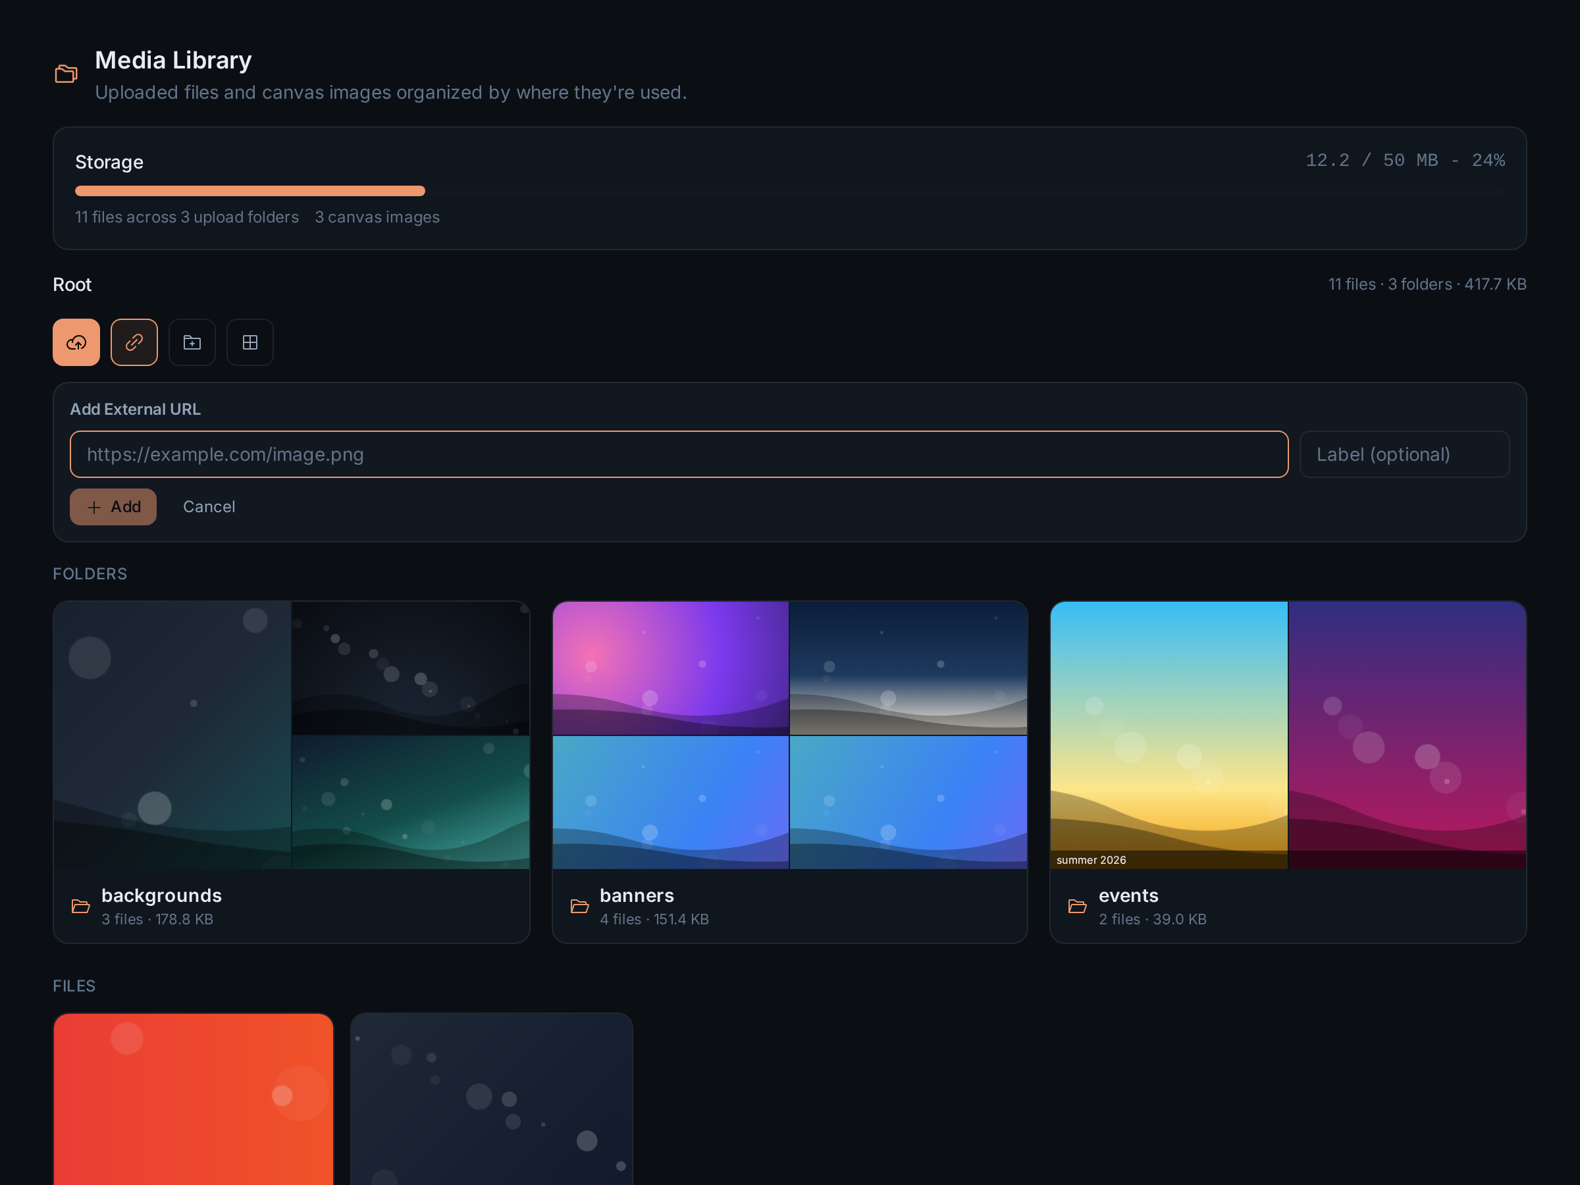Click the upload to cloud icon button
This screenshot has width=1580, height=1185.
(x=76, y=342)
